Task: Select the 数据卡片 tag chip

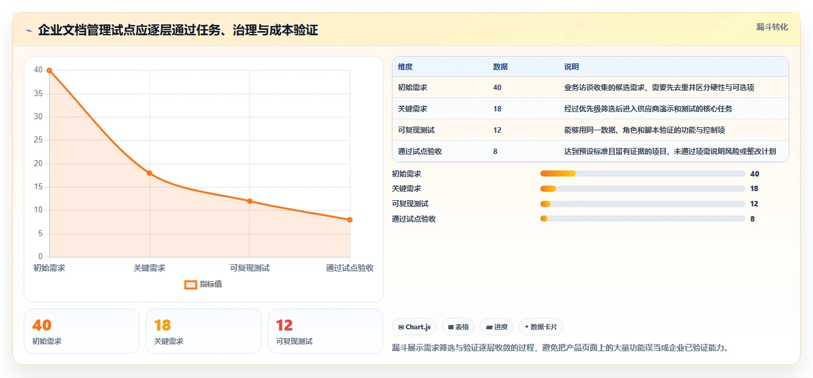Action: [540, 327]
